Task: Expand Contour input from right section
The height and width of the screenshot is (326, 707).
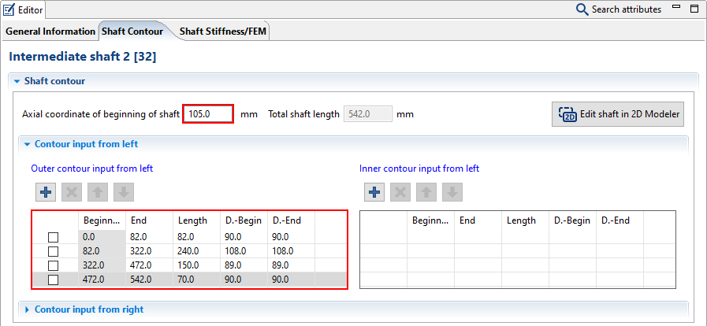Action: pos(27,309)
